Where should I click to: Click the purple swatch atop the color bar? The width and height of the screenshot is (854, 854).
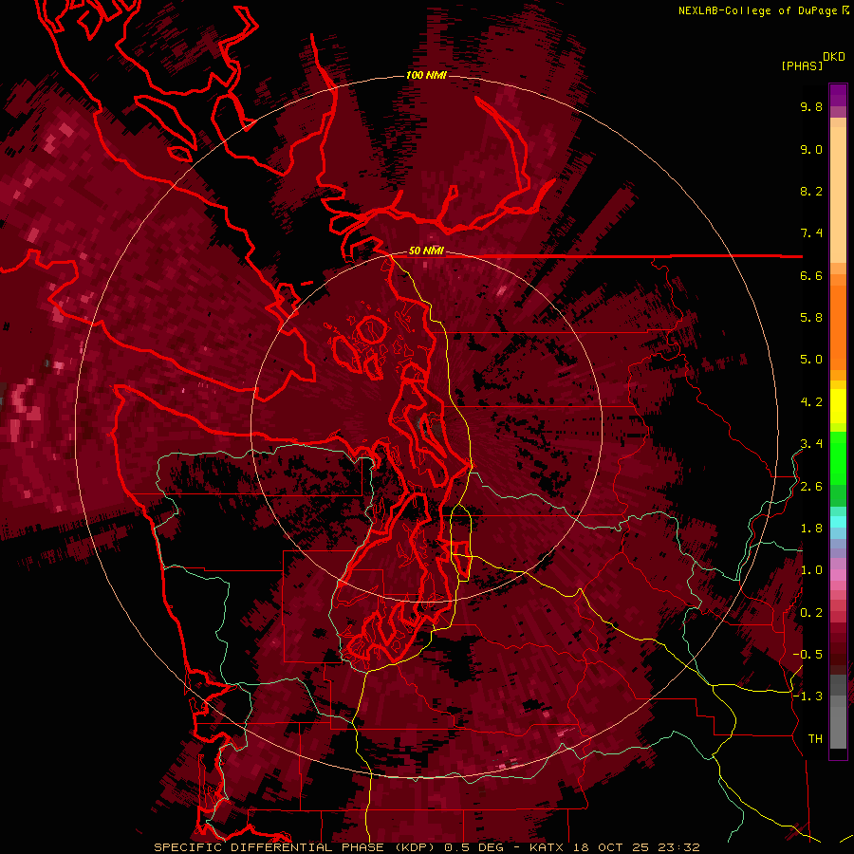click(838, 95)
